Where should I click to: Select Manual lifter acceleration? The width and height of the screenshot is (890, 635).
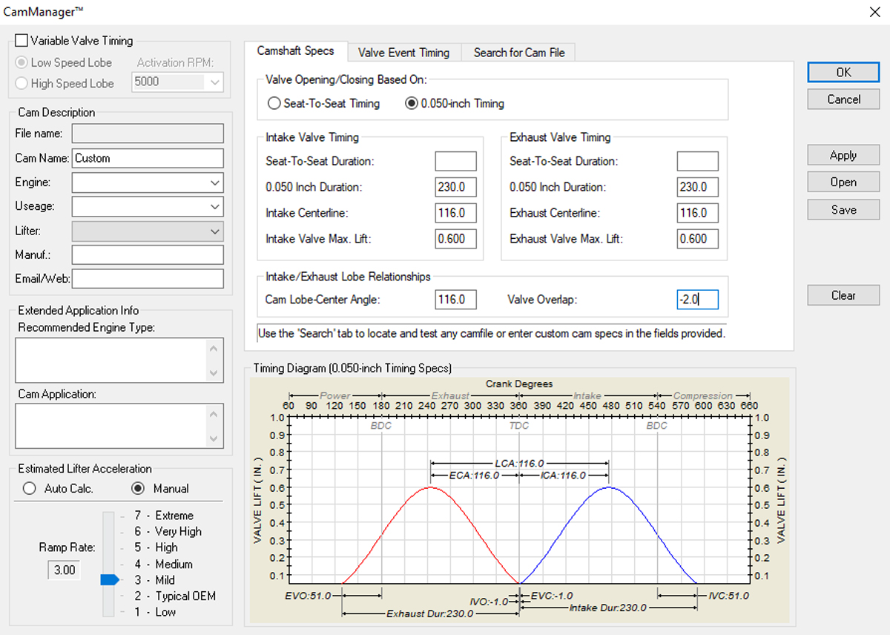137,489
